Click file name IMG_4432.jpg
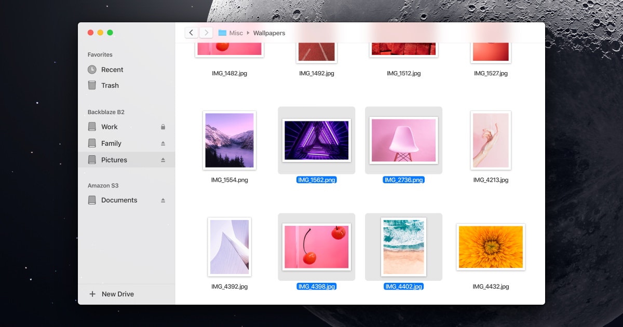The width and height of the screenshot is (623, 327). point(491,286)
